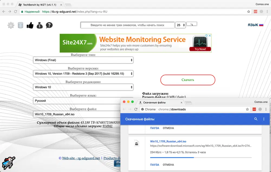Close the TechBench by WZT tab
The image size is (271, 172).
61,5
